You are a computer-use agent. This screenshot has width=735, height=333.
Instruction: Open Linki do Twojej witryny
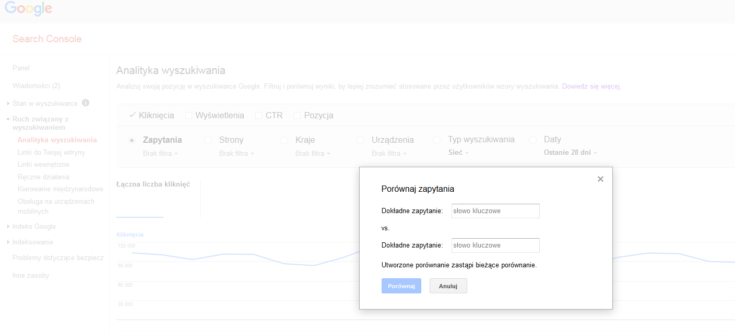click(x=51, y=153)
